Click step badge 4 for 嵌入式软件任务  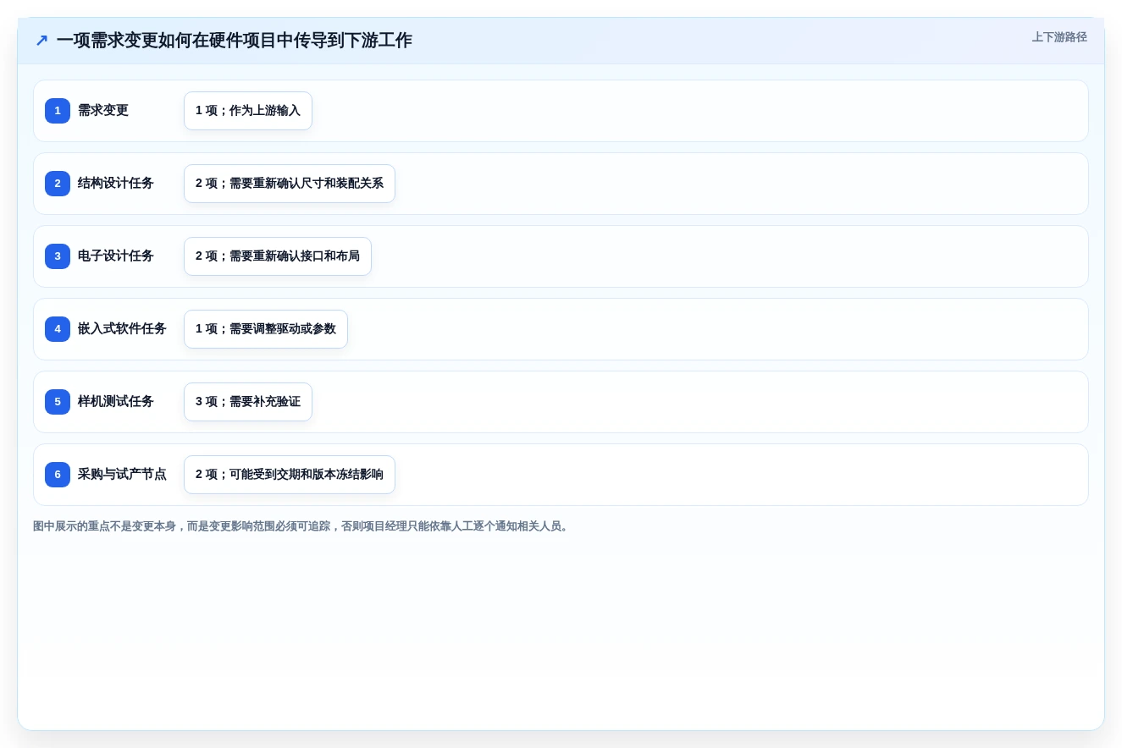coord(58,329)
